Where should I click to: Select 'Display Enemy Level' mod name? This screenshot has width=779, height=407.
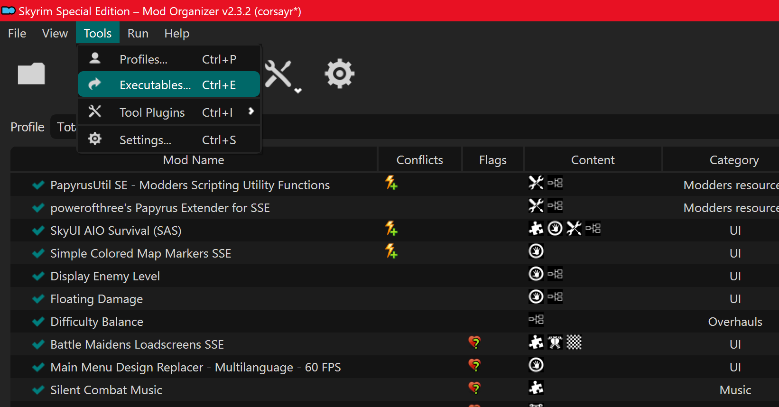coord(105,276)
